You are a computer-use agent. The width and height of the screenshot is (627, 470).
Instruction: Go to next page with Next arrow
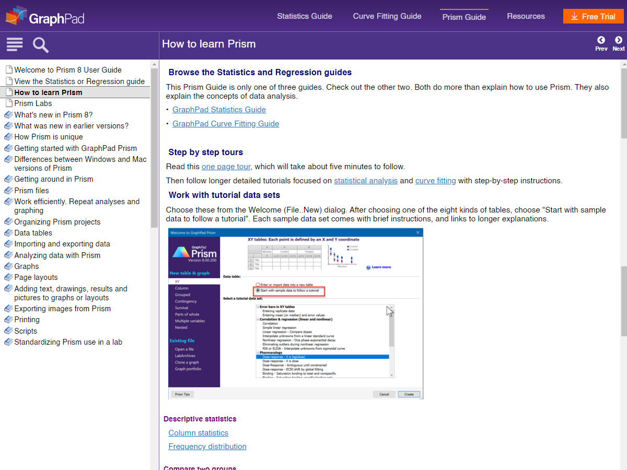point(619,44)
